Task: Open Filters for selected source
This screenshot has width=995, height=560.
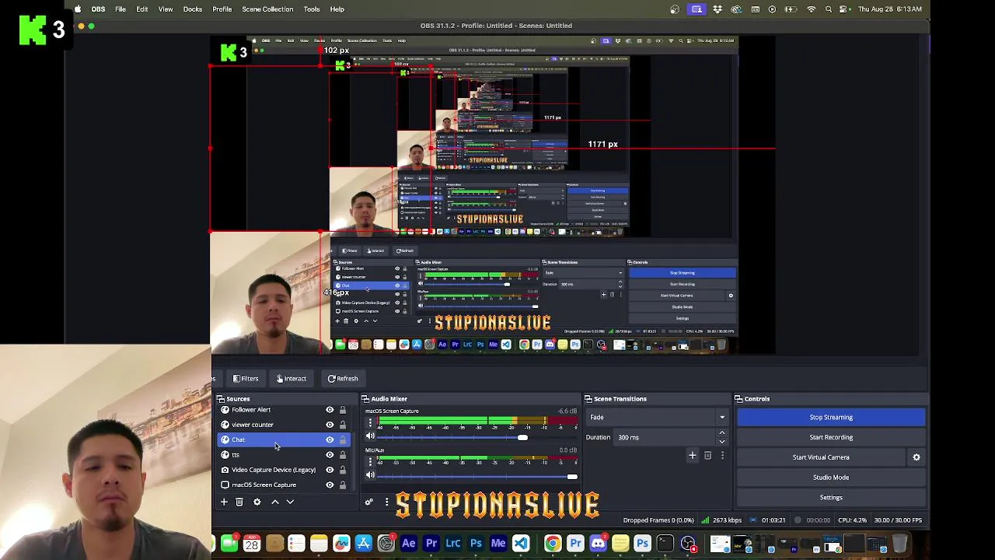Action: [x=246, y=379]
